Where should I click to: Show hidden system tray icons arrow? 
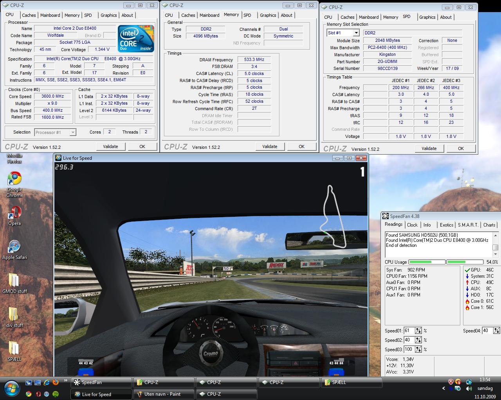pos(443,389)
